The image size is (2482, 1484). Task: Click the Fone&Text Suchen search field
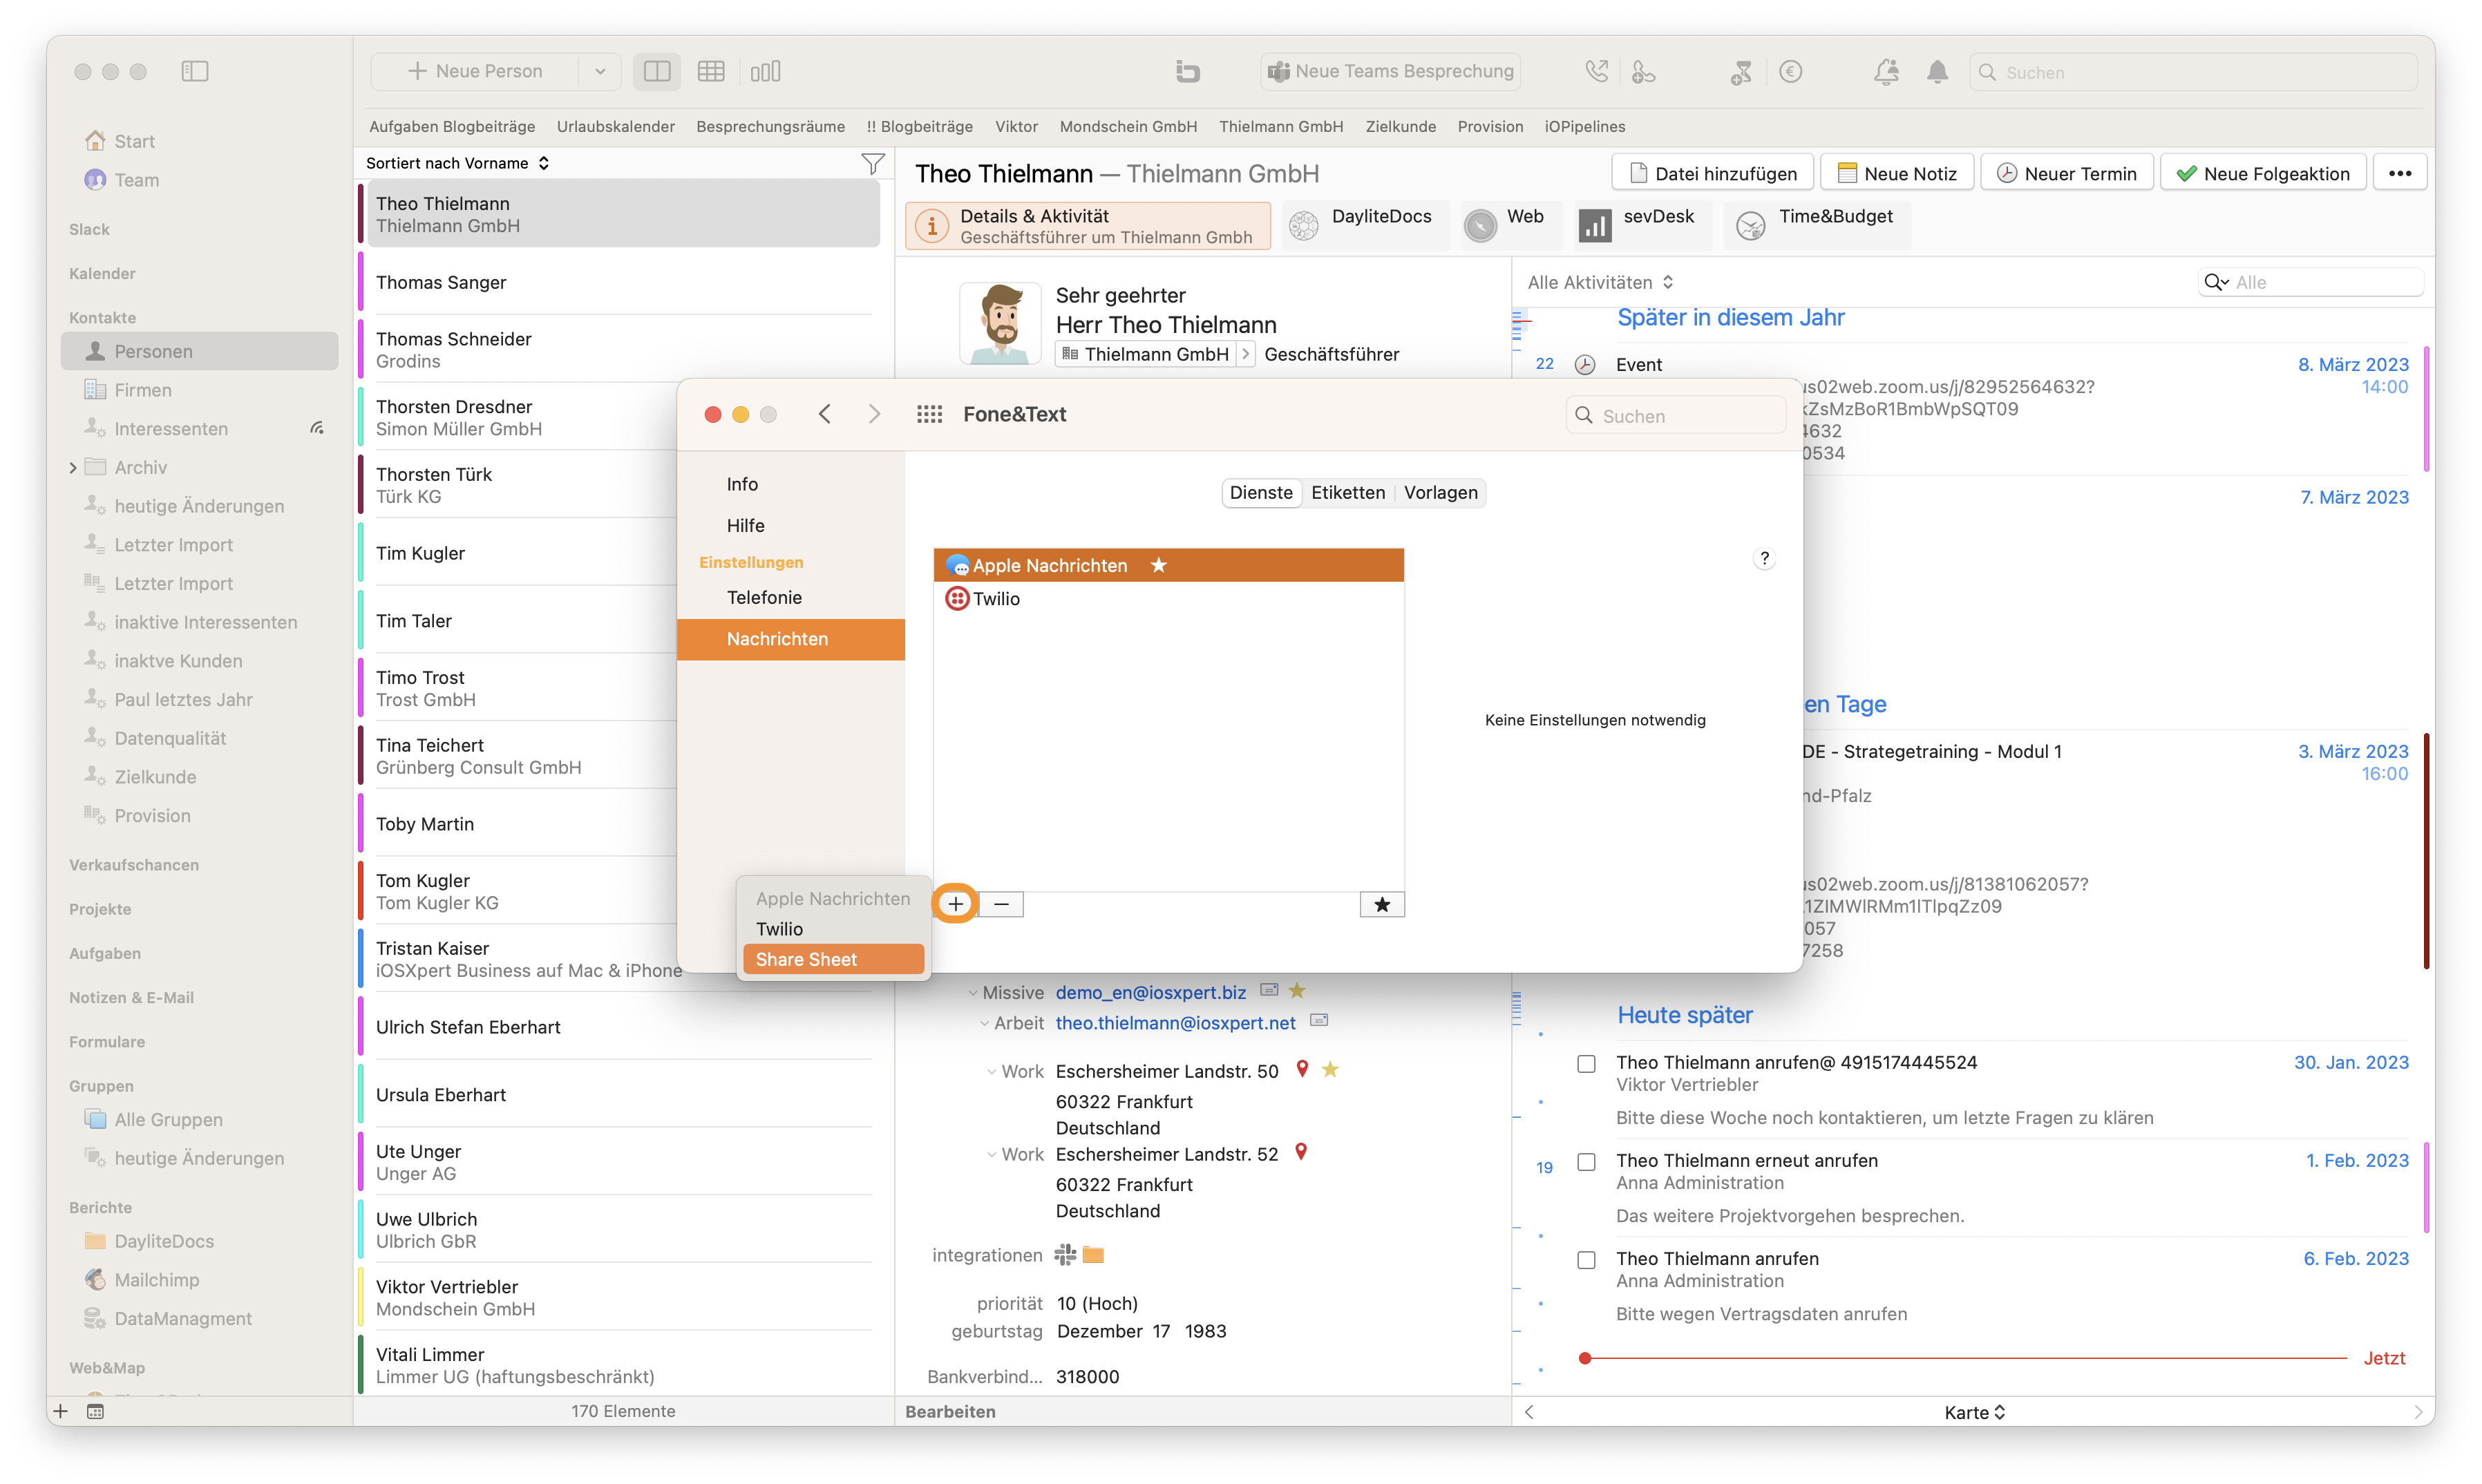1676,415
